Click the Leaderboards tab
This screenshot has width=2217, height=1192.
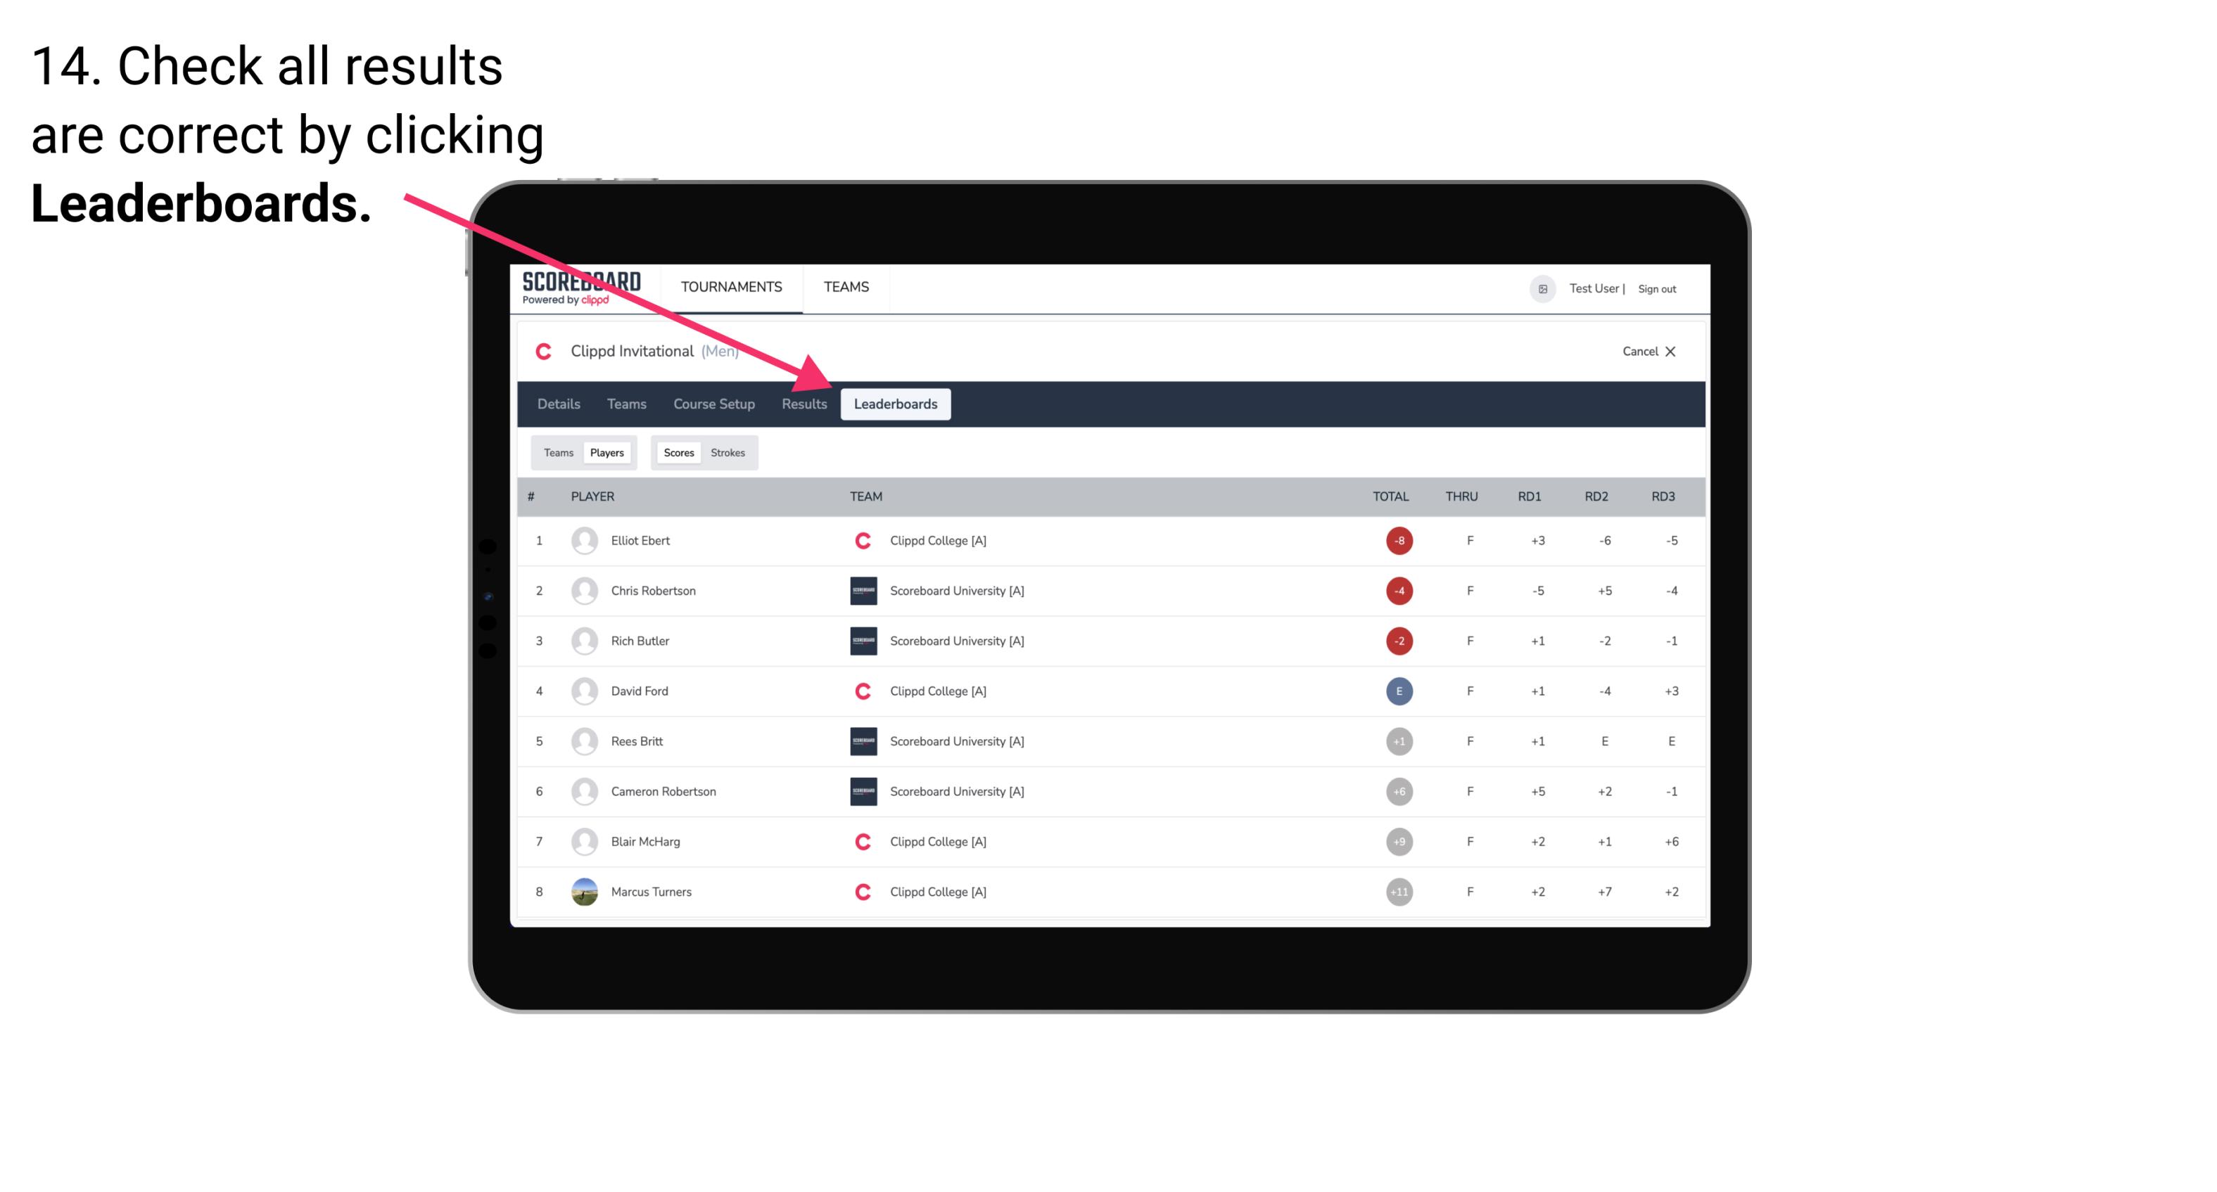[x=897, y=404]
